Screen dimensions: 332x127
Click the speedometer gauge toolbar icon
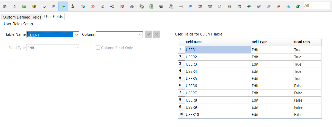pos(93,6)
